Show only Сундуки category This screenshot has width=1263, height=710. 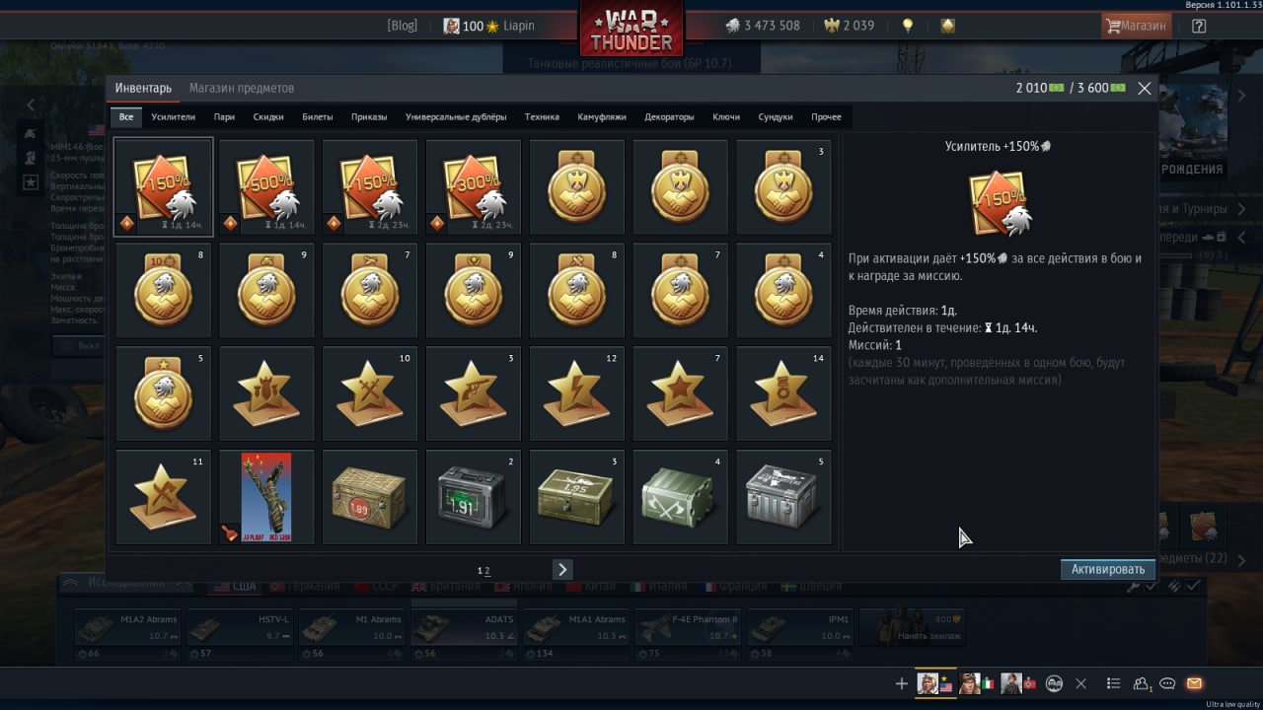pos(776,116)
